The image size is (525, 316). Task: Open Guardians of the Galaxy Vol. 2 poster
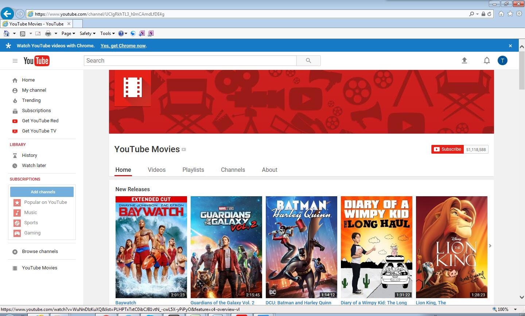click(x=226, y=247)
